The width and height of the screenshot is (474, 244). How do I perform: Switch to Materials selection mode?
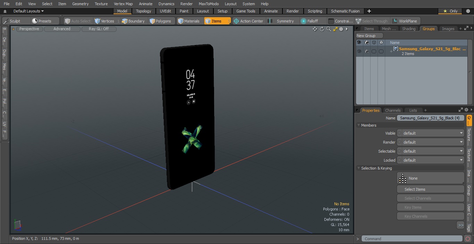189,21
